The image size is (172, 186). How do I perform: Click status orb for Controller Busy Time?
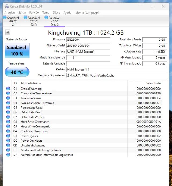(8, 131)
